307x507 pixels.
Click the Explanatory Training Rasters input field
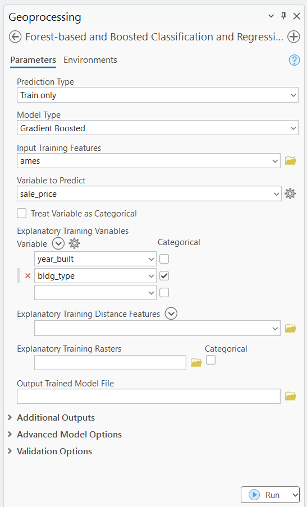[x=111, y=362]
